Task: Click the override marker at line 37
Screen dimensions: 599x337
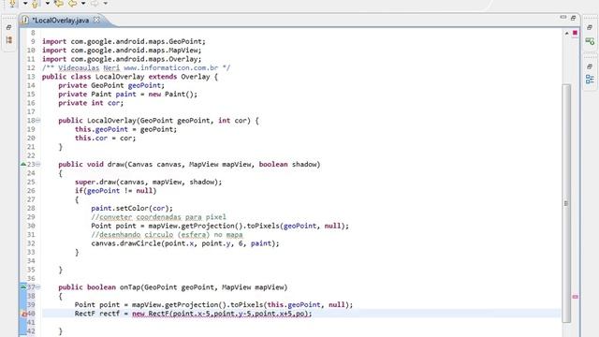Action: tap(23, 286)
